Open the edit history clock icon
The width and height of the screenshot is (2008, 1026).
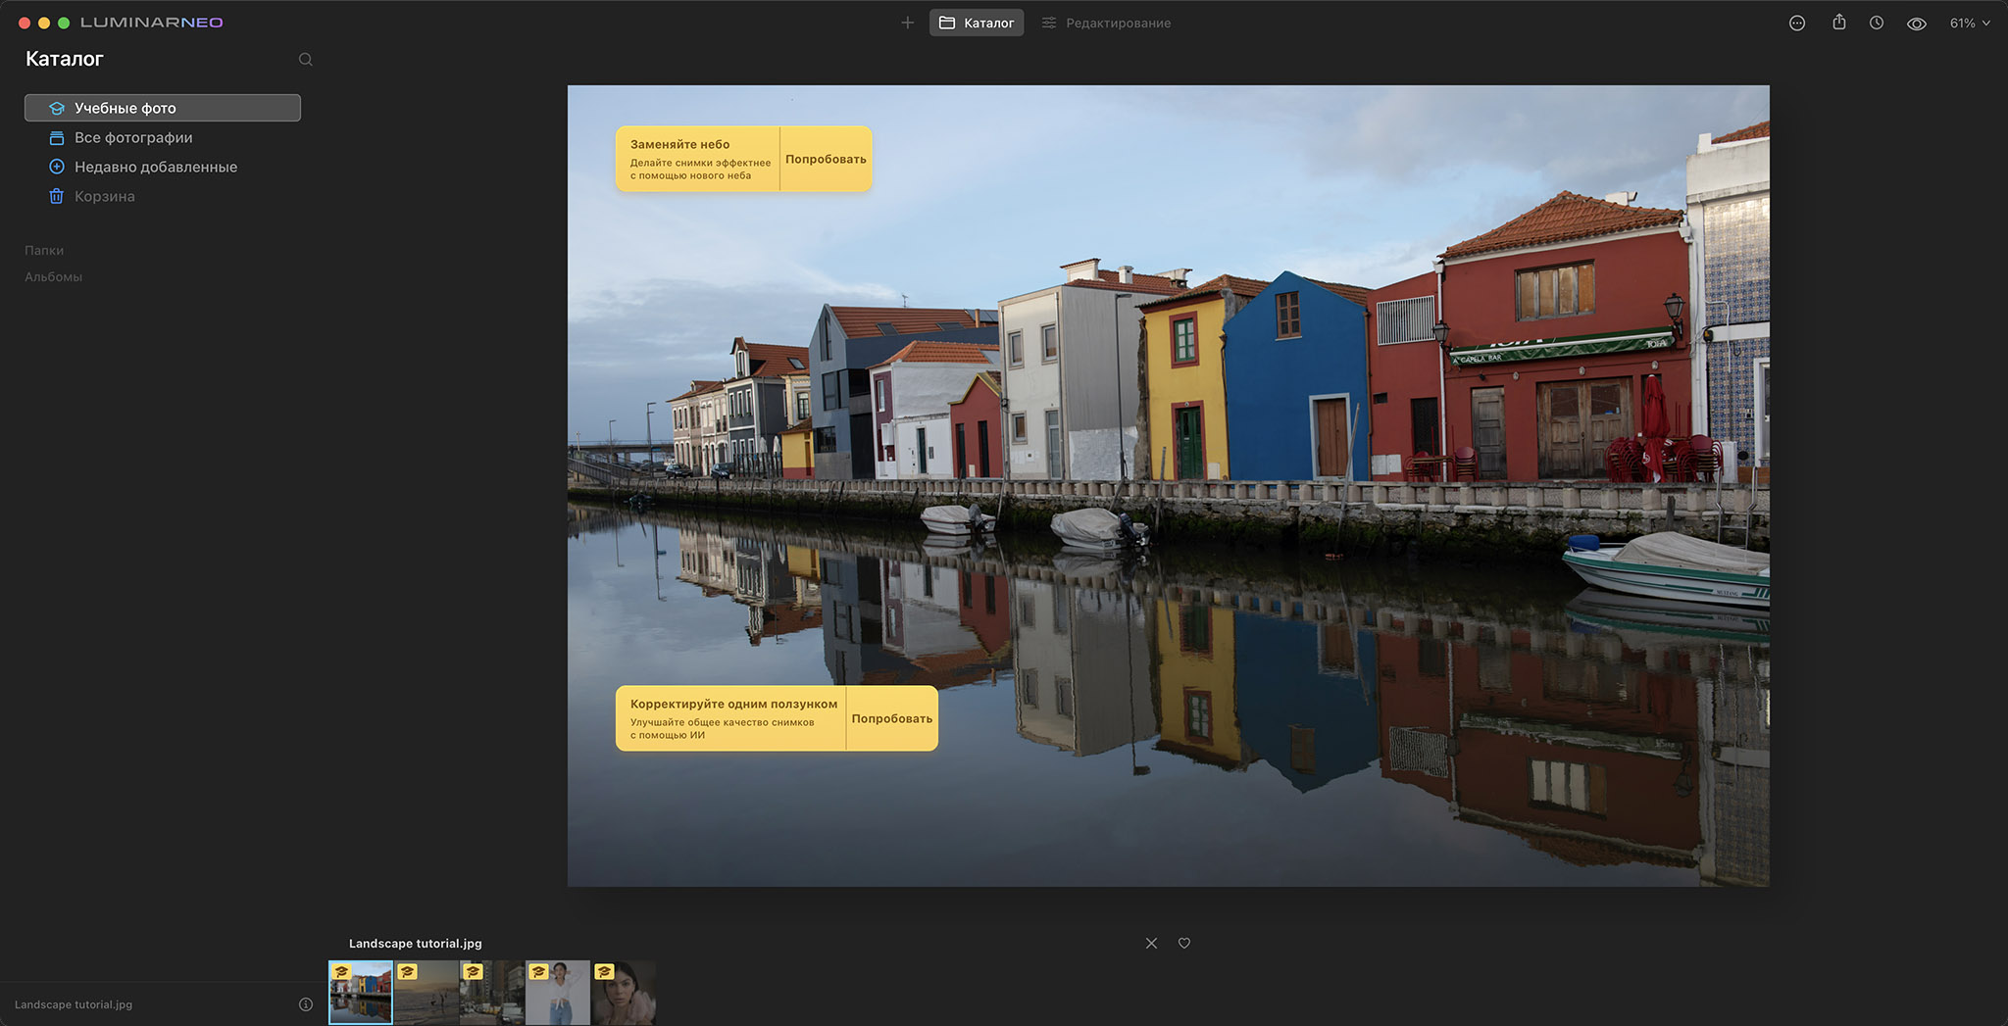tap(1877, 22)
